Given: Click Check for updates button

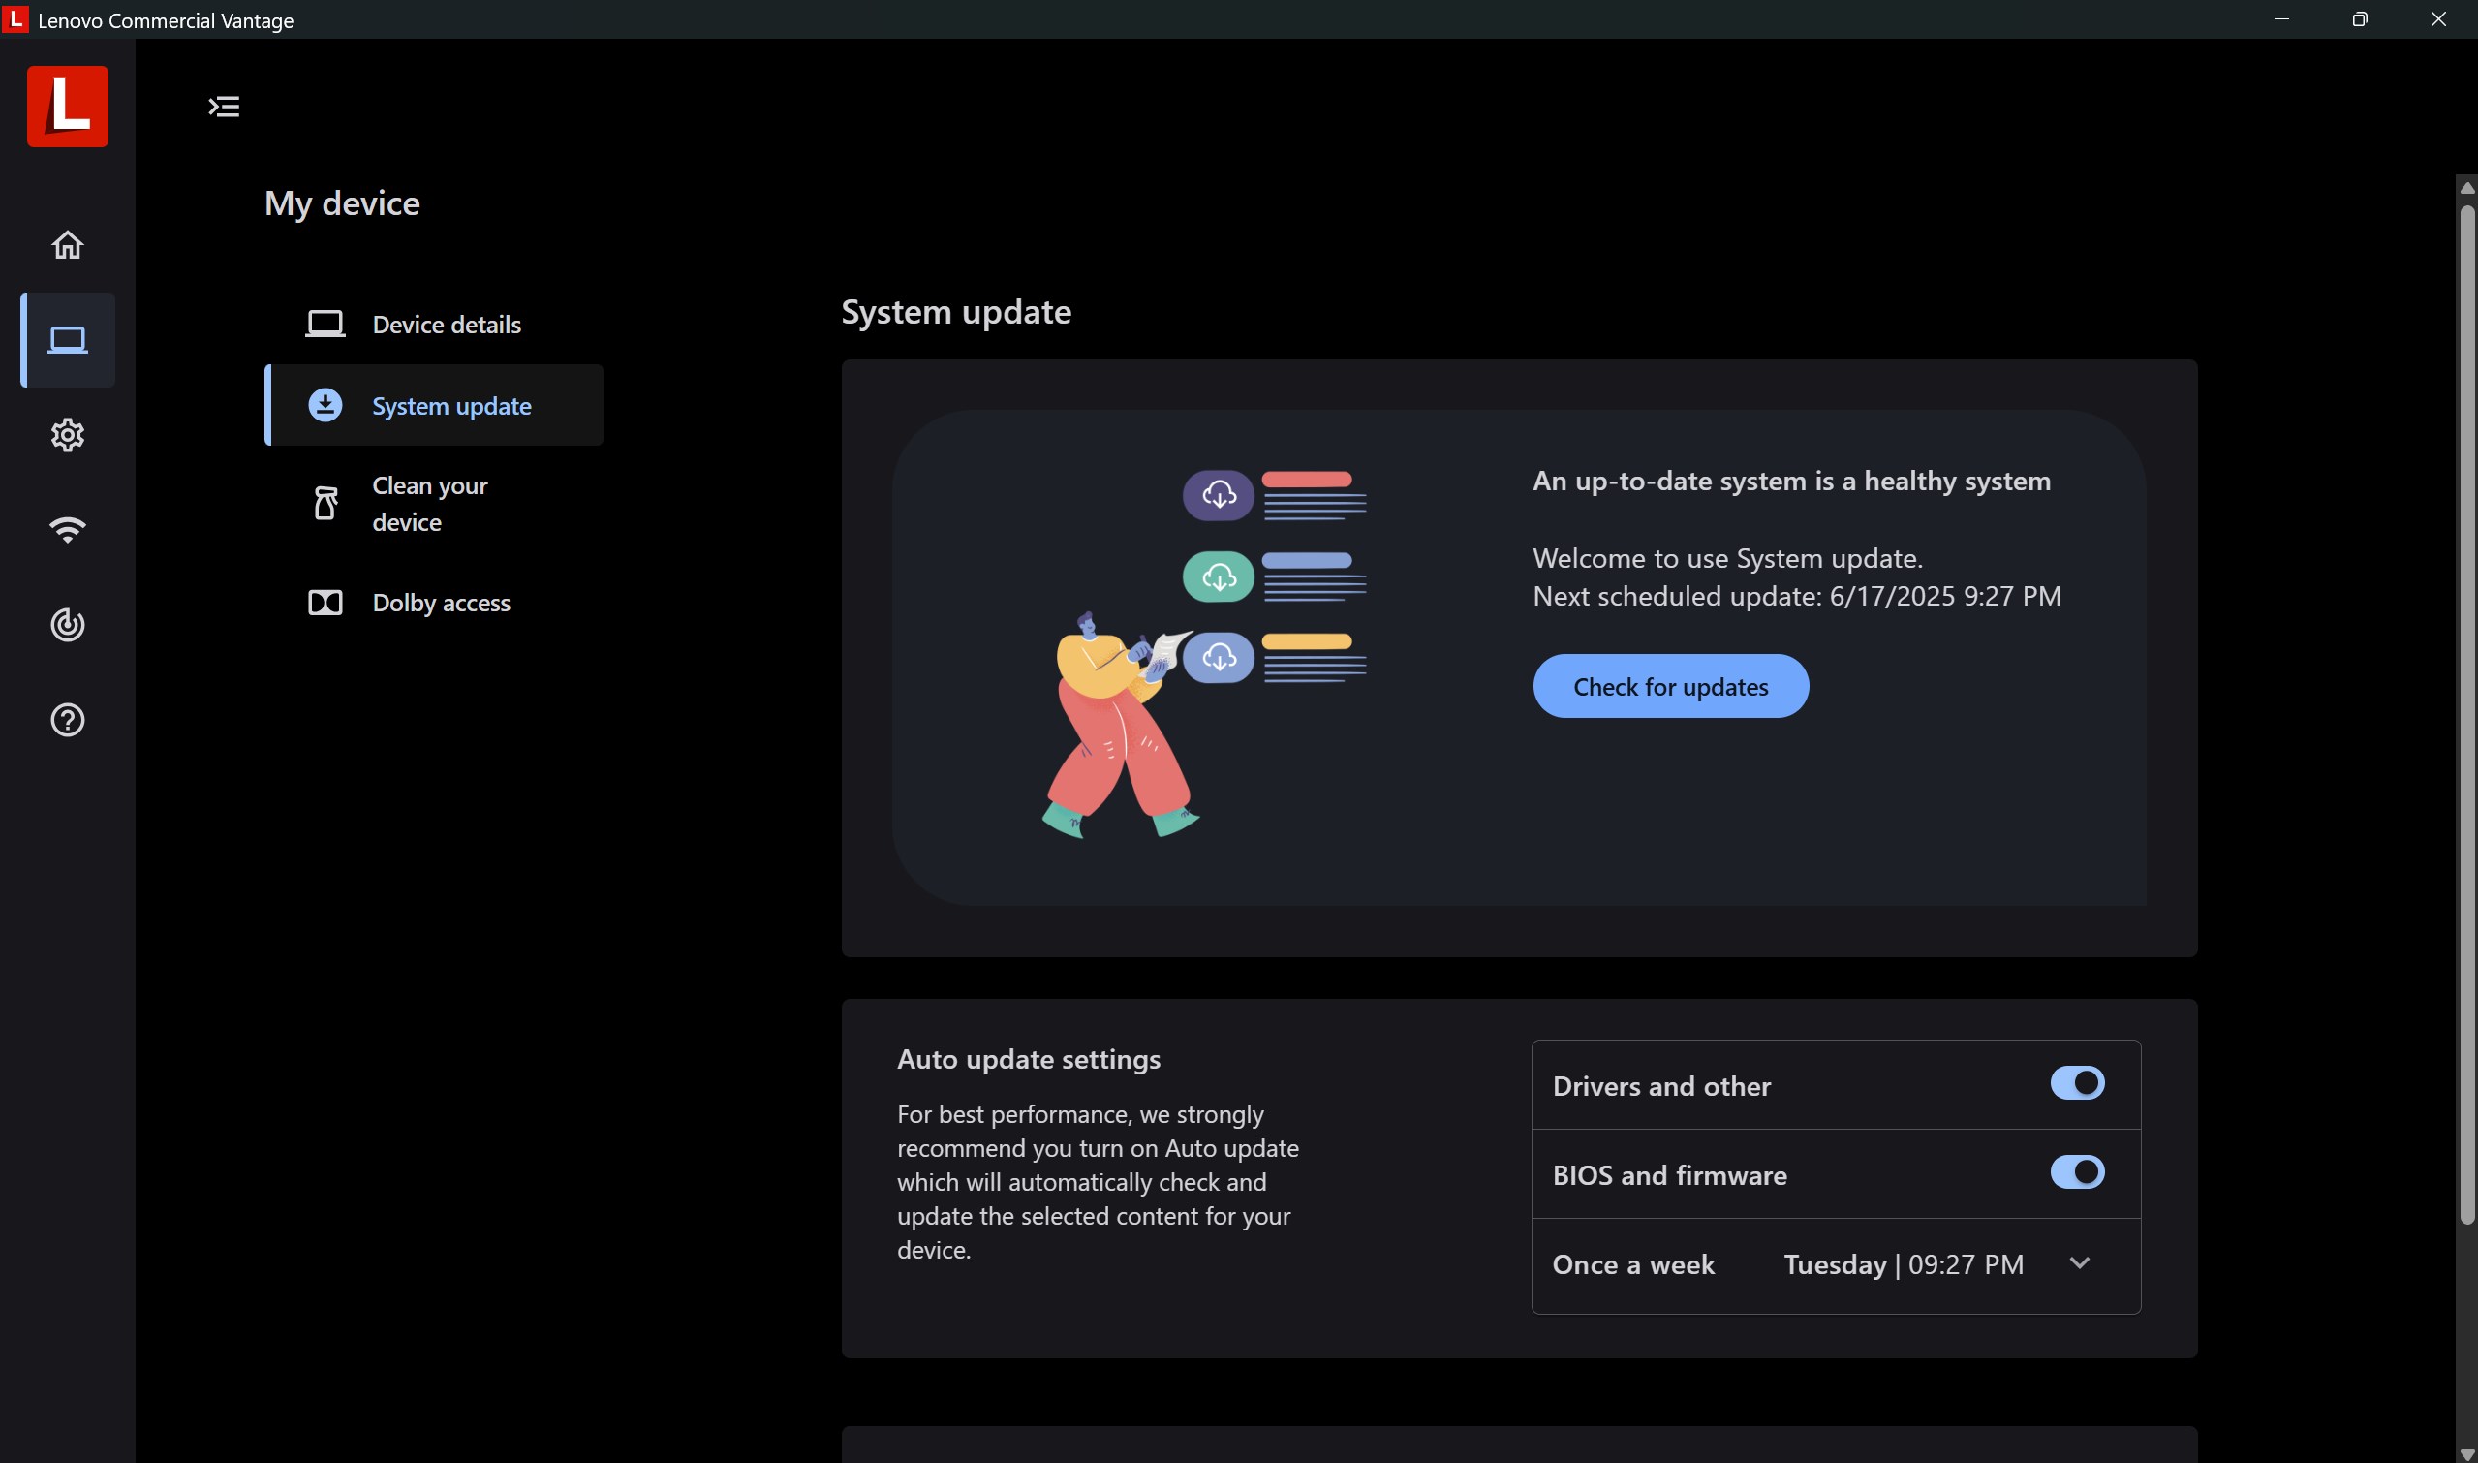Looking at the screenshot, I should (x=1670, y=686).
